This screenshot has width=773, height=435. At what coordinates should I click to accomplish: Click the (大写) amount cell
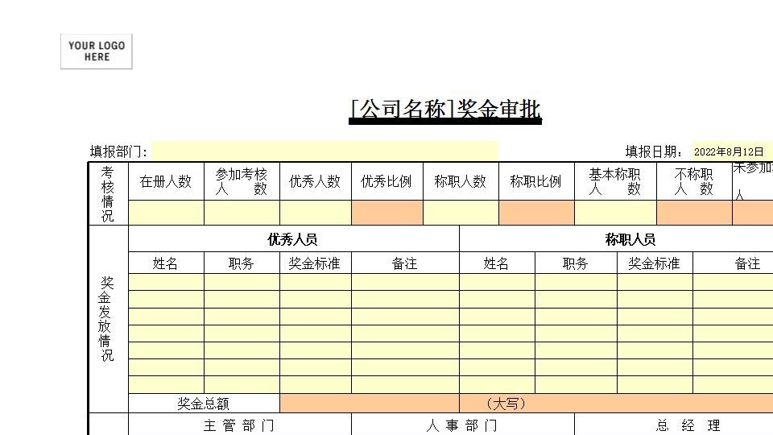tap(616, 404)
